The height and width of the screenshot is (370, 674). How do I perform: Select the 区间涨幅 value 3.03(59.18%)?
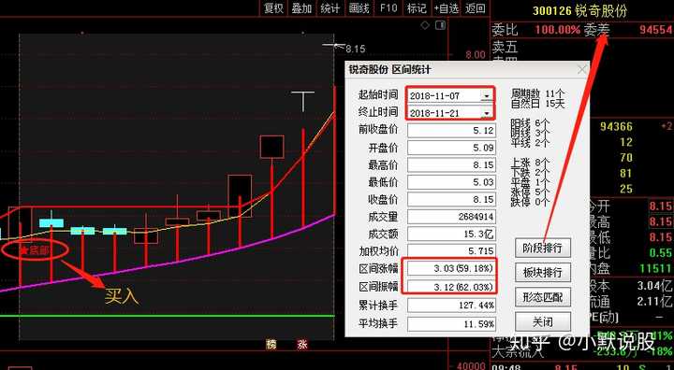click(451, 269)
